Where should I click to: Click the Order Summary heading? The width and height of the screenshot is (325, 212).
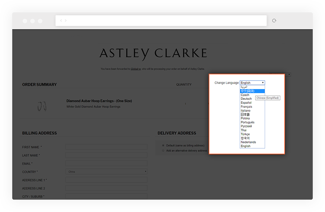pyautogui.click(x=39, y=85)
